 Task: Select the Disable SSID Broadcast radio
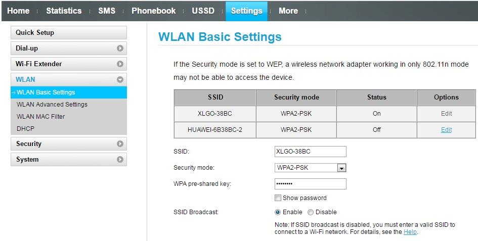pos(311,212)
